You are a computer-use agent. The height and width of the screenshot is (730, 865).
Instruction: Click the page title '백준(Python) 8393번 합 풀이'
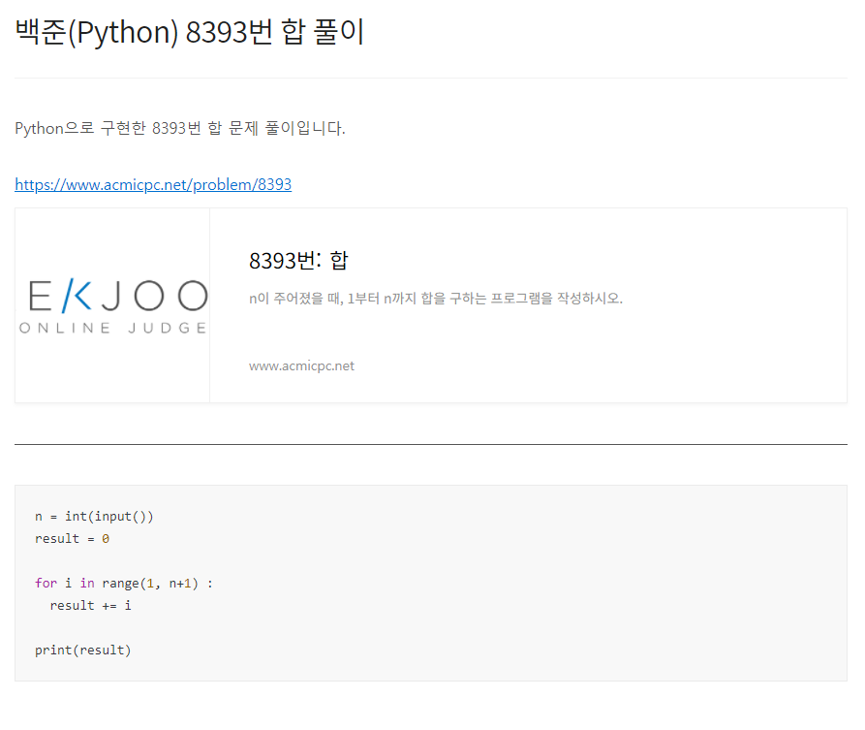click(x=189, y=32)
